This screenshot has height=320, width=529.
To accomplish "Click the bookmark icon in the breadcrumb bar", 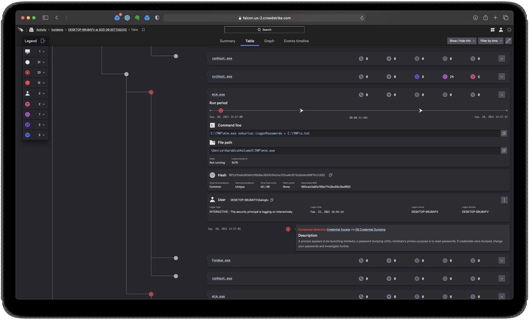I will (x=142, y=30).
